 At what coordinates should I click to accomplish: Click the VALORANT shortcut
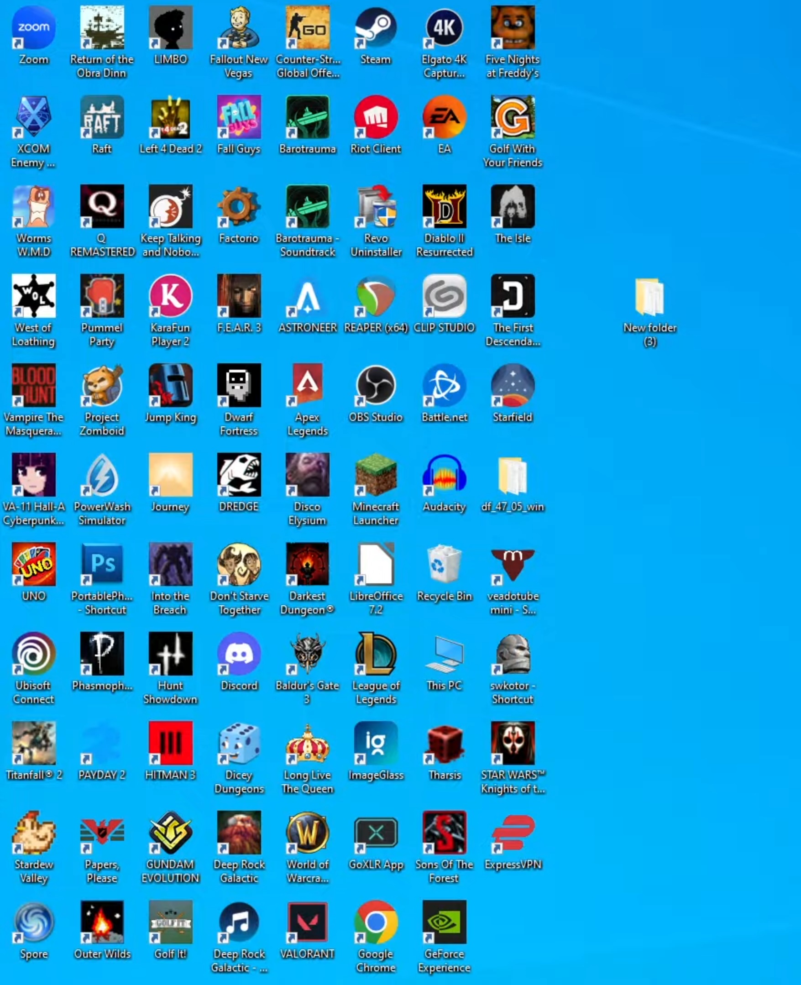(x=308, y=923)
